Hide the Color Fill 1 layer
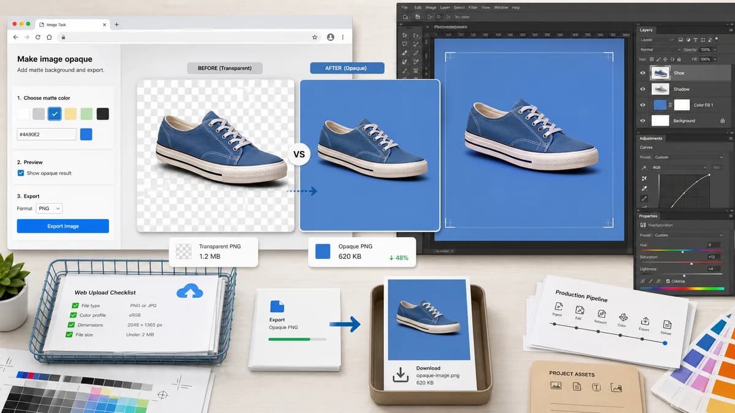The height and width of the screenshot is (413, 735). coord(643,105)
